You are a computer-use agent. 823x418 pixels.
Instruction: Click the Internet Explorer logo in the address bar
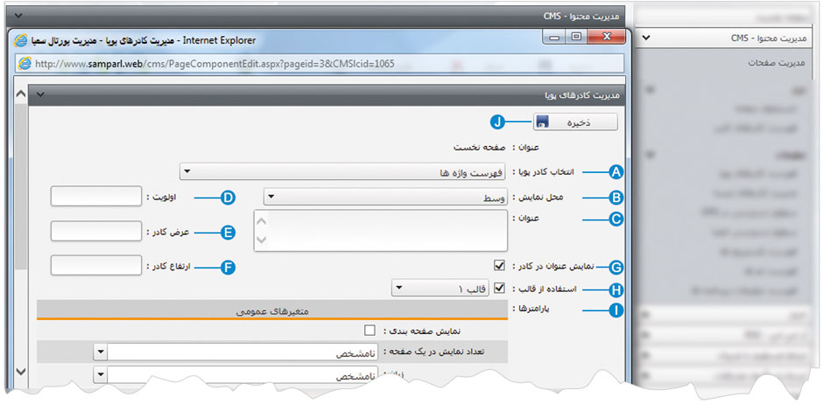click(25, 62)
